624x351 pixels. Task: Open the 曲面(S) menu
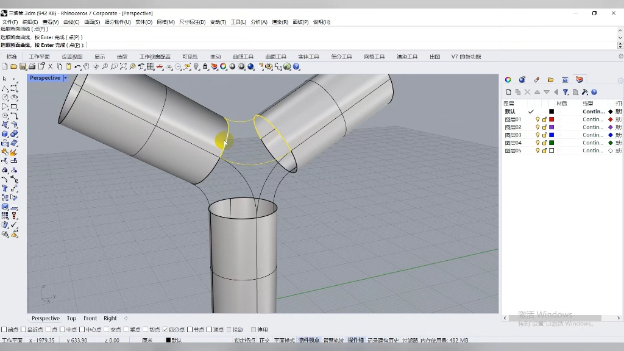(92, 22)
